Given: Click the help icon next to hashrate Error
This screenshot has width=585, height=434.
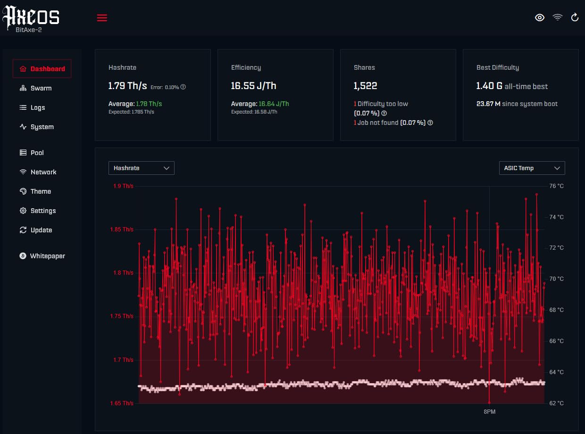Looking at the screenshot, I should pyautogui.click(x=183, y=87).
